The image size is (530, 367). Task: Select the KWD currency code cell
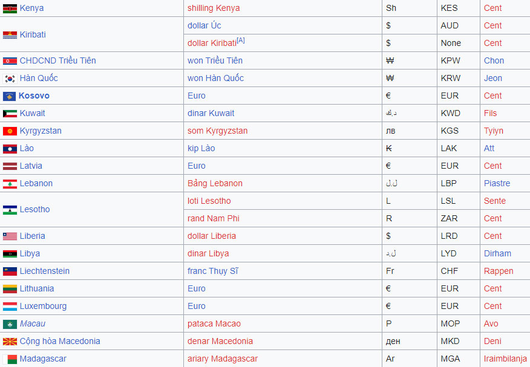pos(450,113)
